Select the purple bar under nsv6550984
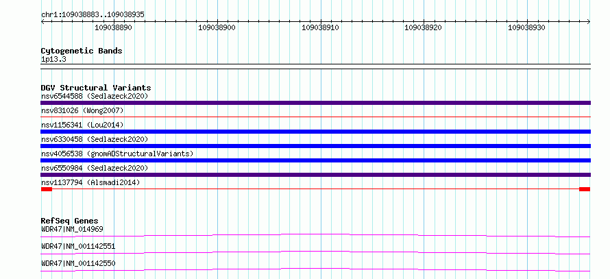 coord(315,175)
